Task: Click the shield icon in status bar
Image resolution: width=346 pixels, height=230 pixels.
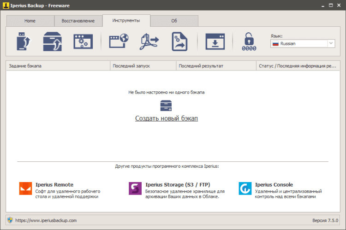Action: [x=10, y=220]
